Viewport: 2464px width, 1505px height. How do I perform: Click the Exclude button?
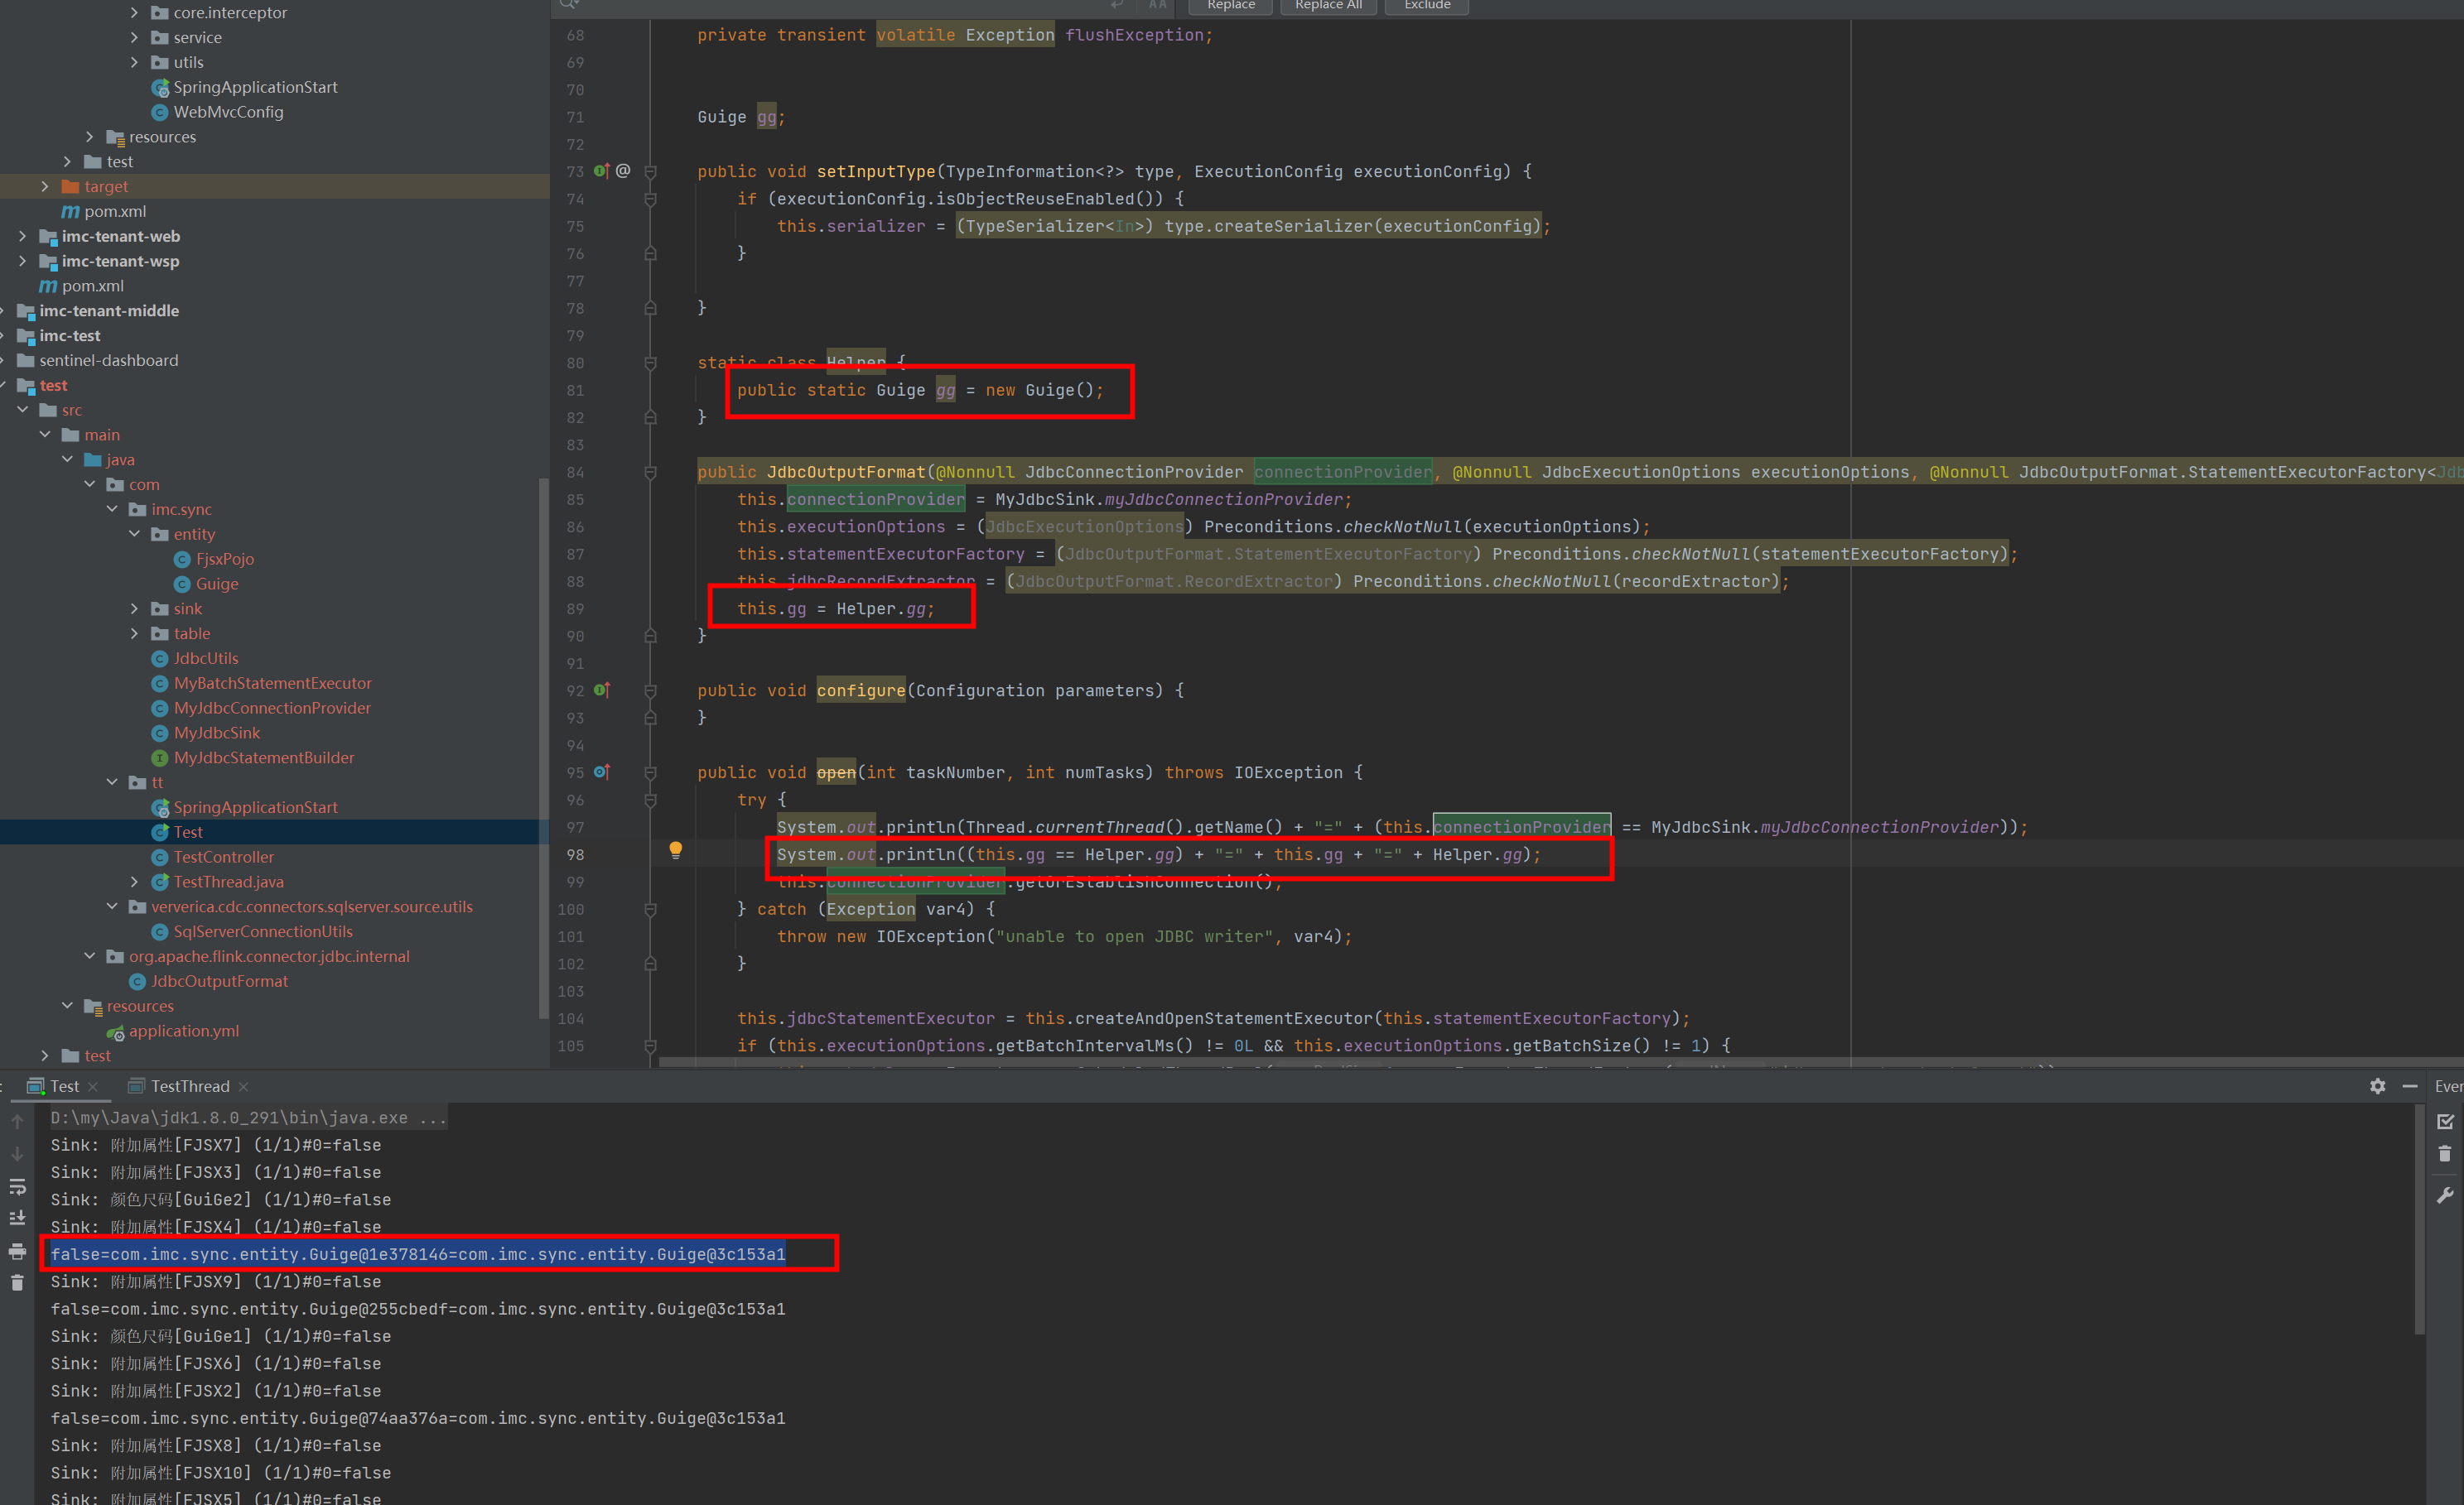[1426, 6]
